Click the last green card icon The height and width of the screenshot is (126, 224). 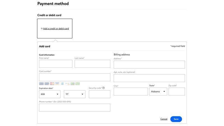click(78, 83)
